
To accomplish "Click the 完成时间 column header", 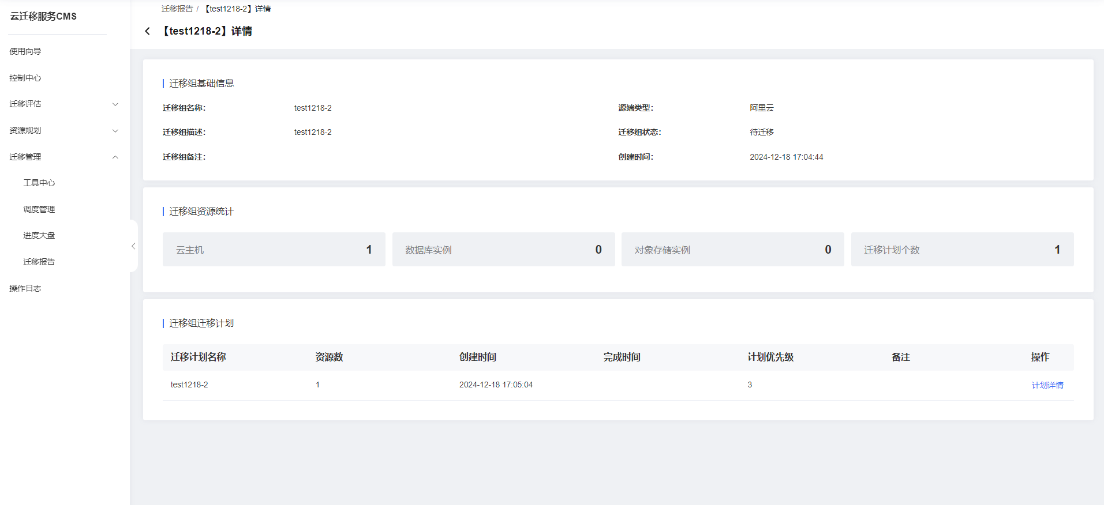I will [622, 357].
